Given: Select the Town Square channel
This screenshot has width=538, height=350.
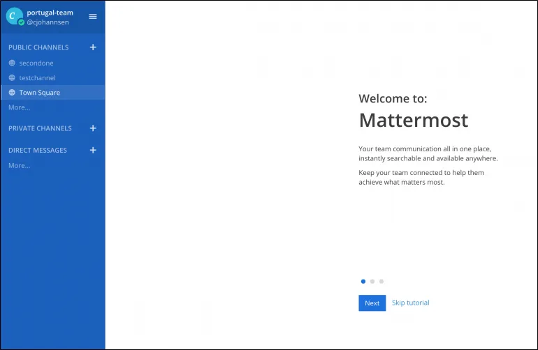Looking at the screenshot, I should (53, 93).
